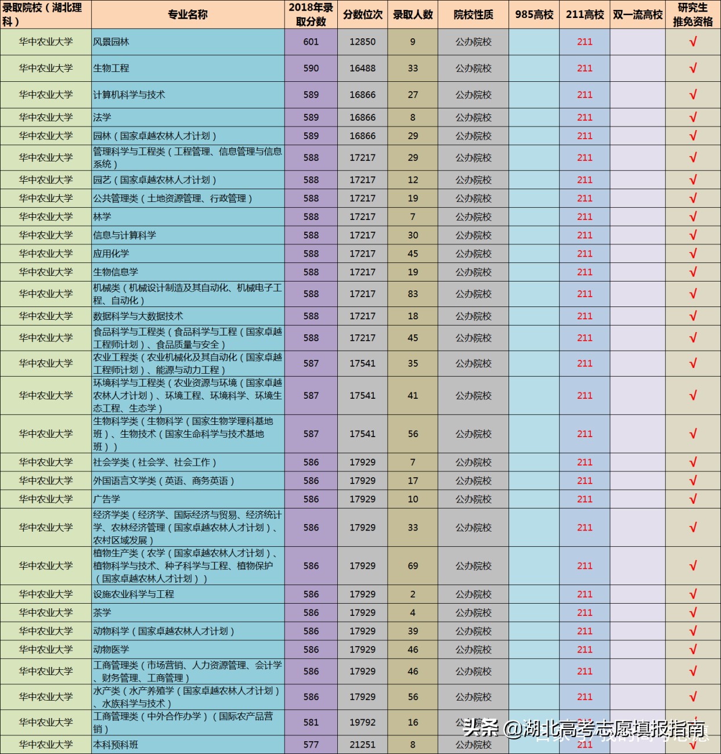
Task: Select the 动物科学 major cell
Action: point(188,631)
